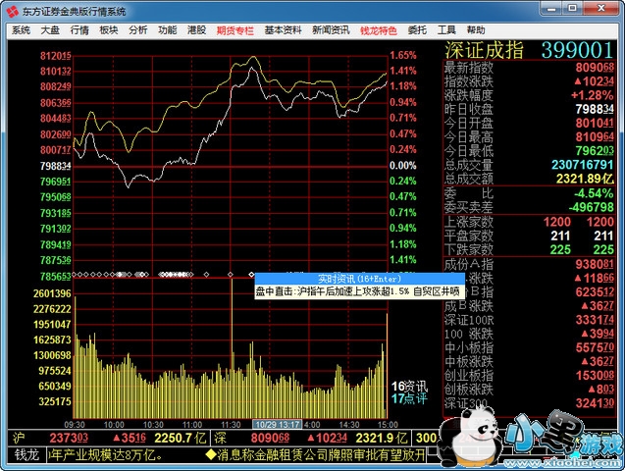Open the 分析 menu

(x=138, y=30)
